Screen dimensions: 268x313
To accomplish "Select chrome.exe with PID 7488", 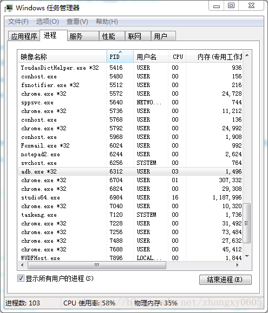I will [130, 241].
